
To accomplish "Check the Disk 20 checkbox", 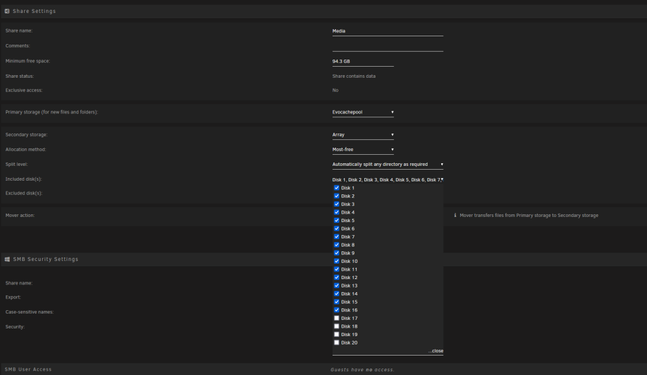I will coord(336,343).
